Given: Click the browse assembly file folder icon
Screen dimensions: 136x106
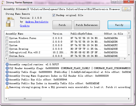Looking at the screenshot, I should pos(126,9).
